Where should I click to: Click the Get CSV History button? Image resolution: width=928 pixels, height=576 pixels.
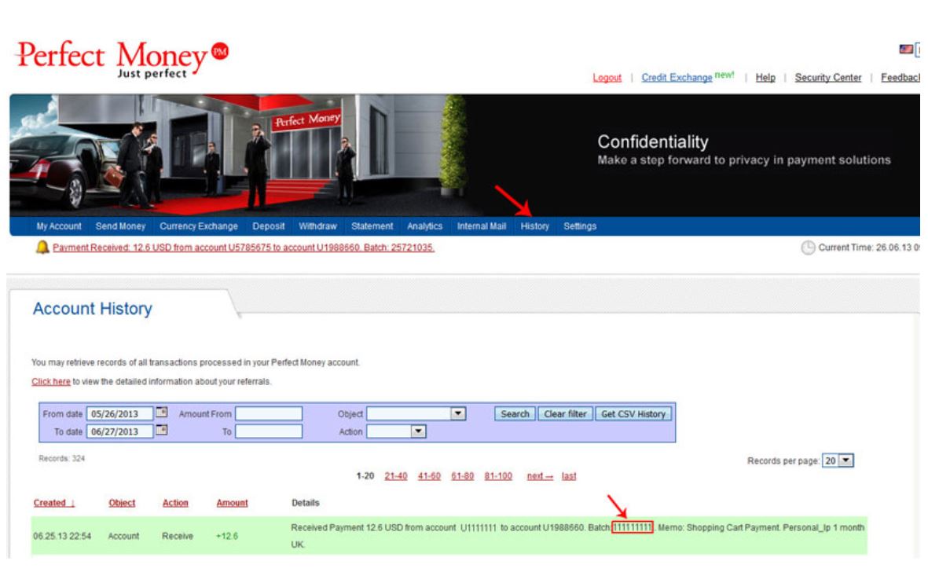[x=633, y=414]
